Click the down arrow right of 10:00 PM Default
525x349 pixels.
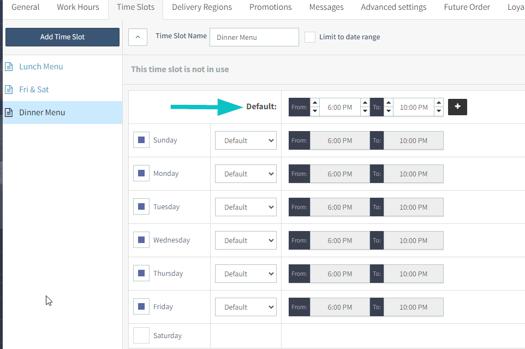(x=439, y=111)
